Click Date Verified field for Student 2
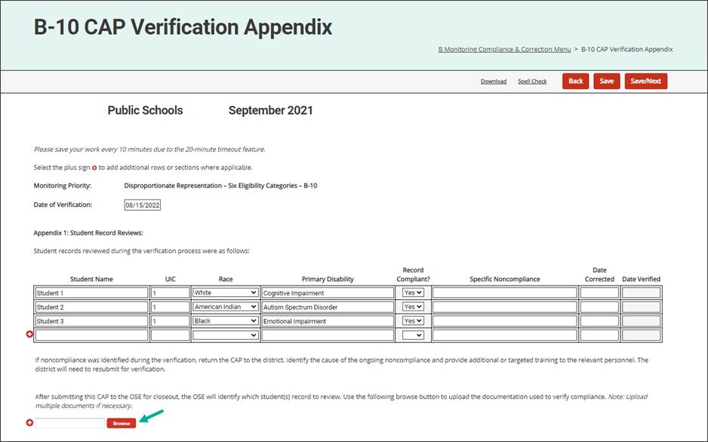Image resolution: width=708 pixels, height=442 pixels. coord(641,307)
